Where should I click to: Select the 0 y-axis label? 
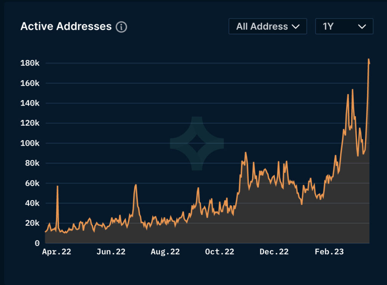(x=37, y=243)
